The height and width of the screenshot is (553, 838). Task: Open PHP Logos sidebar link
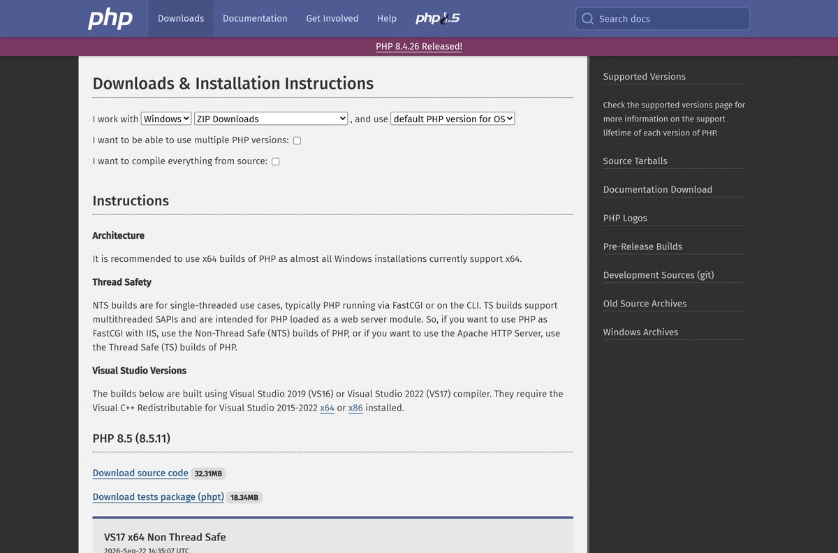tap(625, 219)
